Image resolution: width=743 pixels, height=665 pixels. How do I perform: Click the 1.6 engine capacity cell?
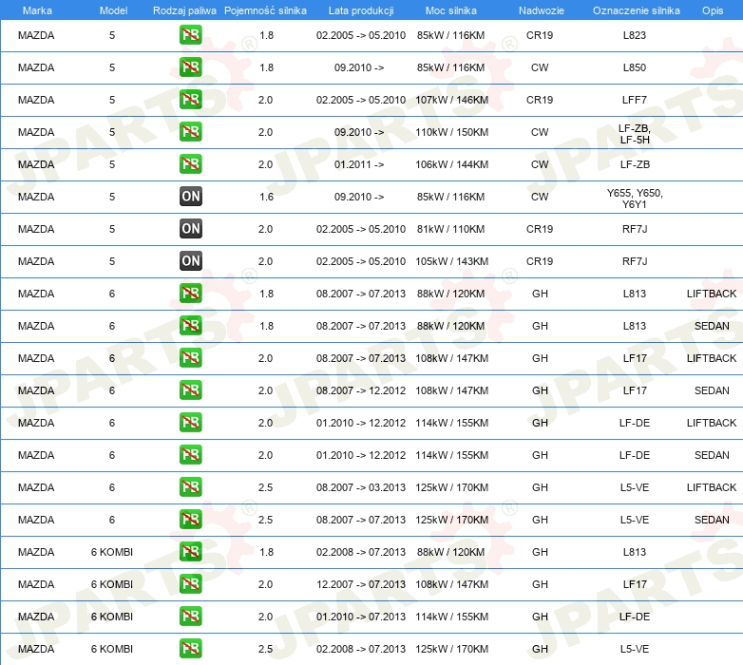[266, 197]
